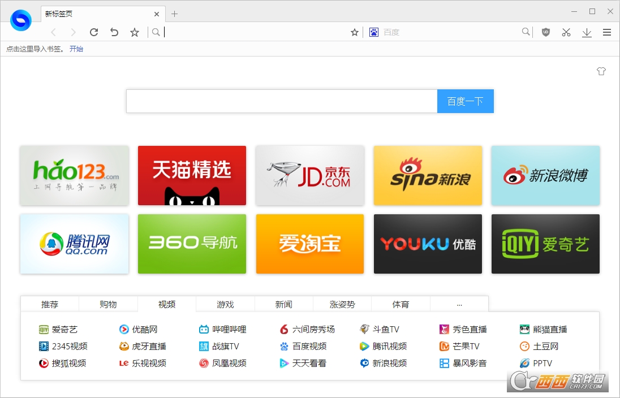The height and width of the screenshot is (398, 620).
Task: Switch to the 购物 tab
Action: pos(109,304)
